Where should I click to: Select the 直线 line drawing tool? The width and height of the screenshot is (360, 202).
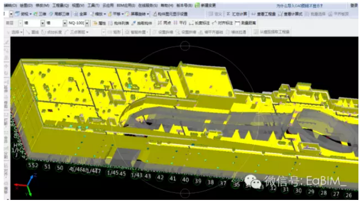32,32
